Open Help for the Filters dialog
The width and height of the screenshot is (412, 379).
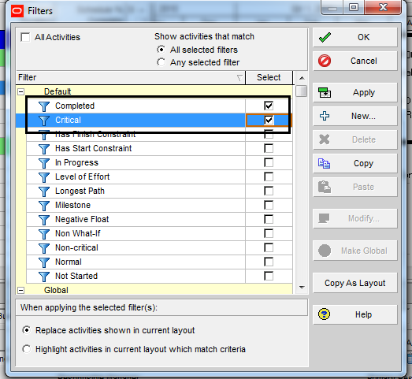coord(355,314)
